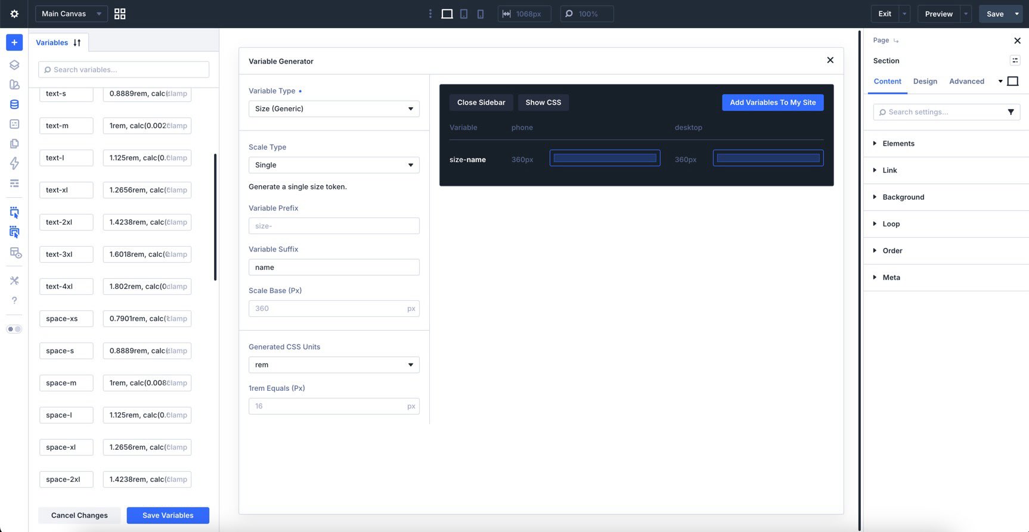This screenshot has height=532, width=1029.
Task: Open the small arrow dropdown next to Advanced tab
Action: (1000, 81)
